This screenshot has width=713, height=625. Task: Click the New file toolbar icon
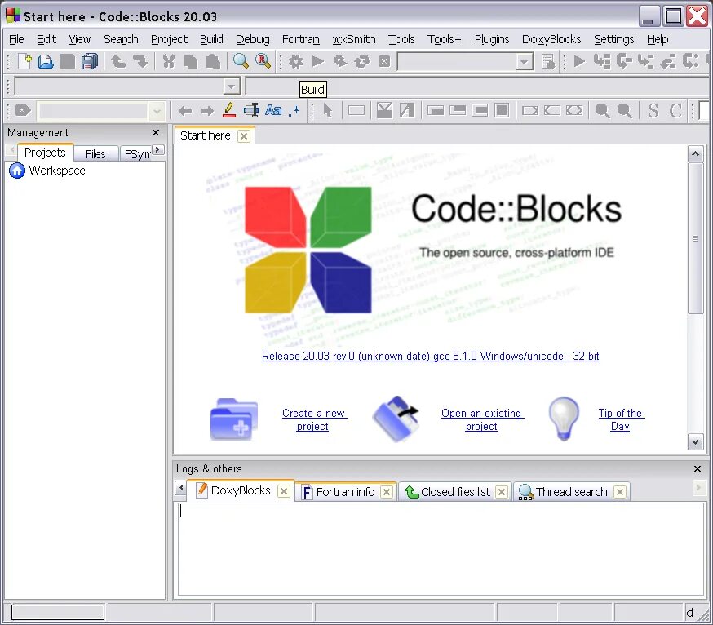(24, 61)
